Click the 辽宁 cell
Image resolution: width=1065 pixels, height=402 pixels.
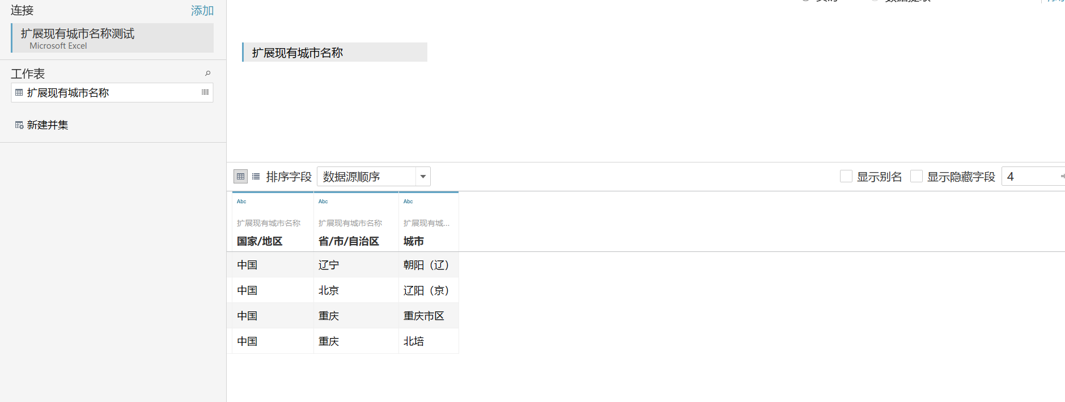(356, 264)
